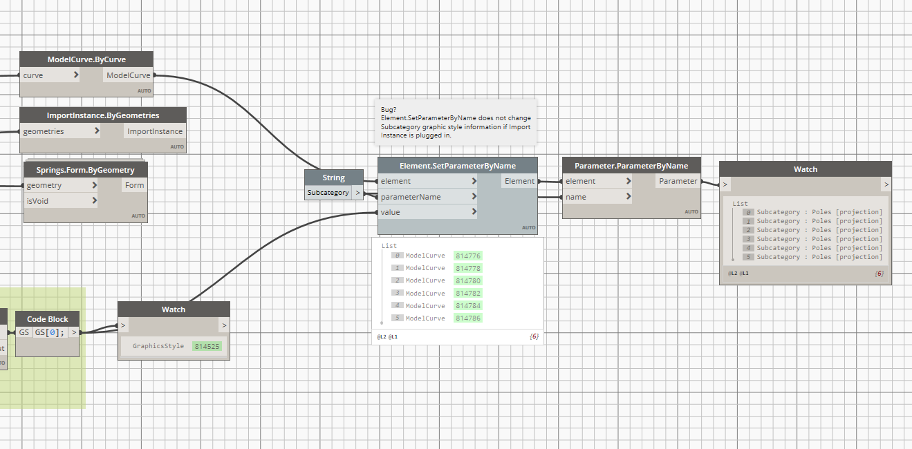Click AUTO lacing label on ImportInstance.ByGeometries
The image size is (912, 449).
[x=178, y=146]
